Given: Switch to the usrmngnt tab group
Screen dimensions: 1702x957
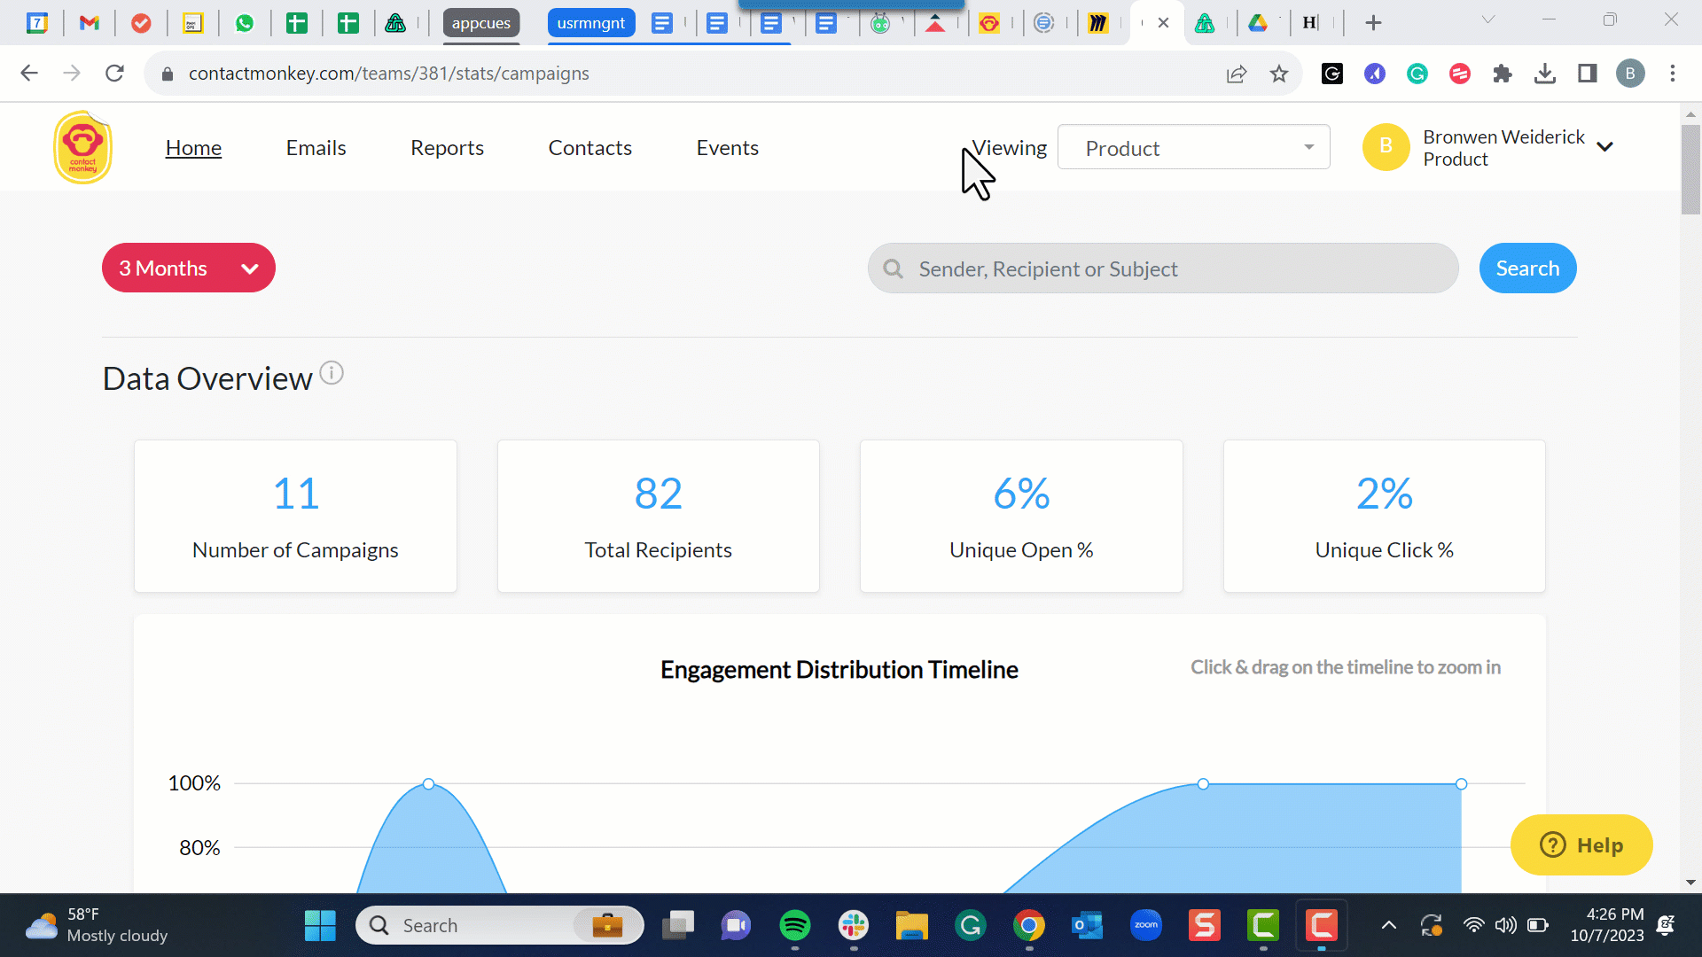Looking at the screenshot, I should click(591, 23).
